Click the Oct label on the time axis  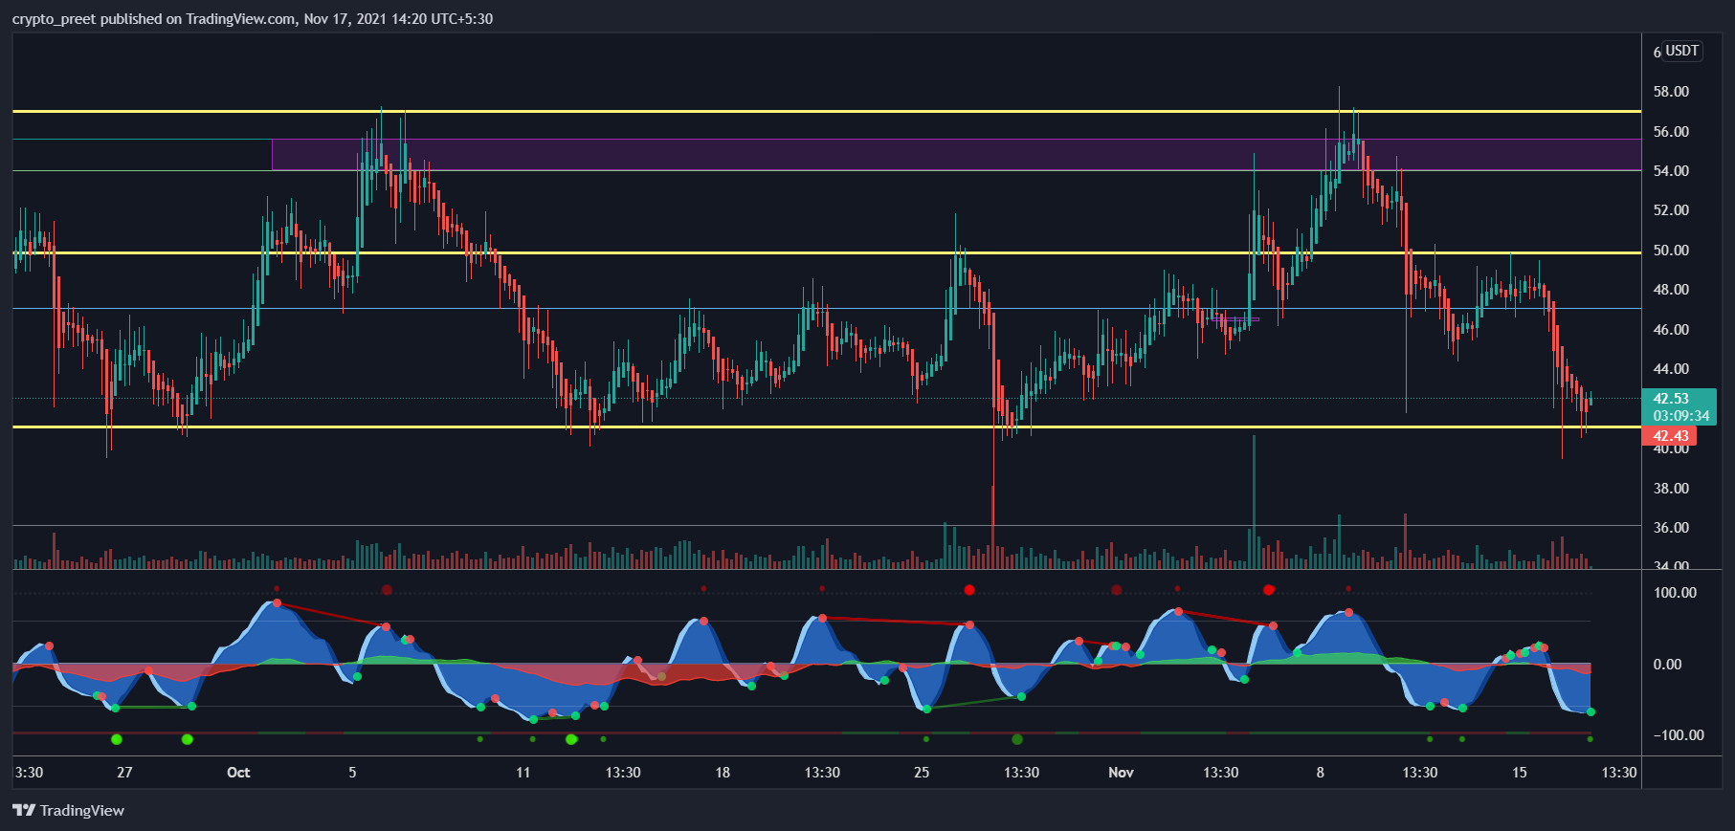pyautogui.click(x=238, y=773)
